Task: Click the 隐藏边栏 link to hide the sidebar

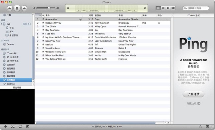Action: 194,103
